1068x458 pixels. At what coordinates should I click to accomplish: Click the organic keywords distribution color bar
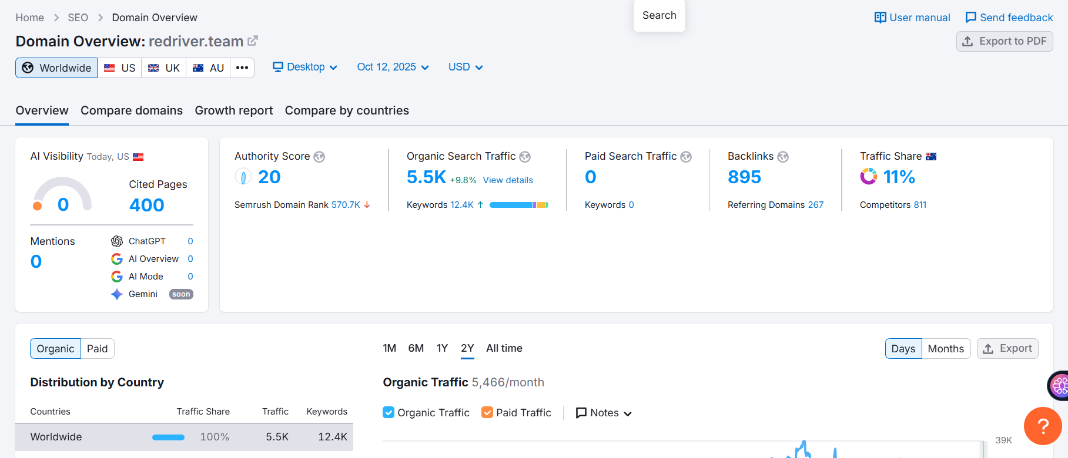[518, 205]
